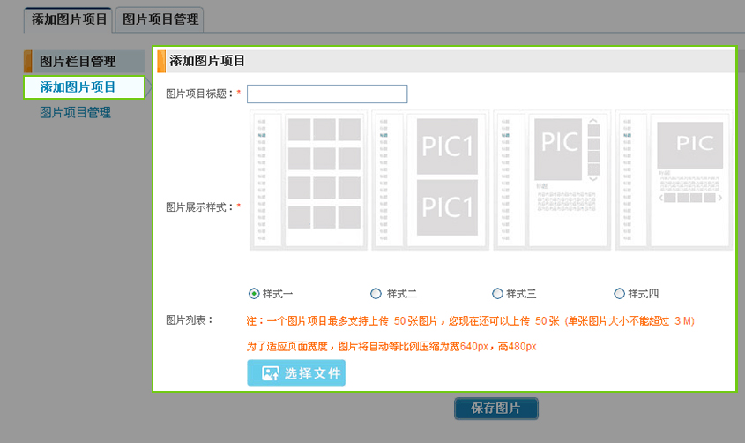
Task: Open 图片项目管理 in the left sidebar
Action: 75,113
